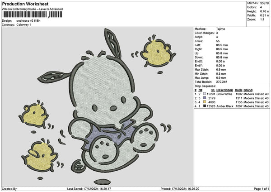
Task: Click the 'Snow White' description text
Action: 224,94
